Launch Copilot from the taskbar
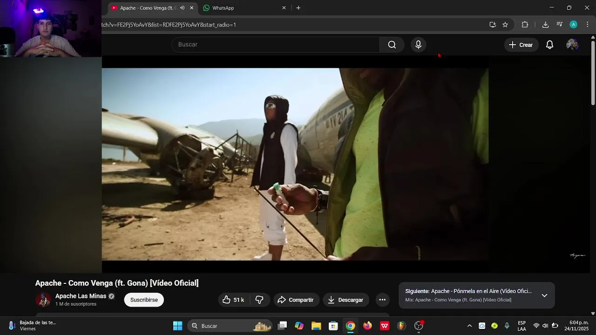 coord(299,326)
